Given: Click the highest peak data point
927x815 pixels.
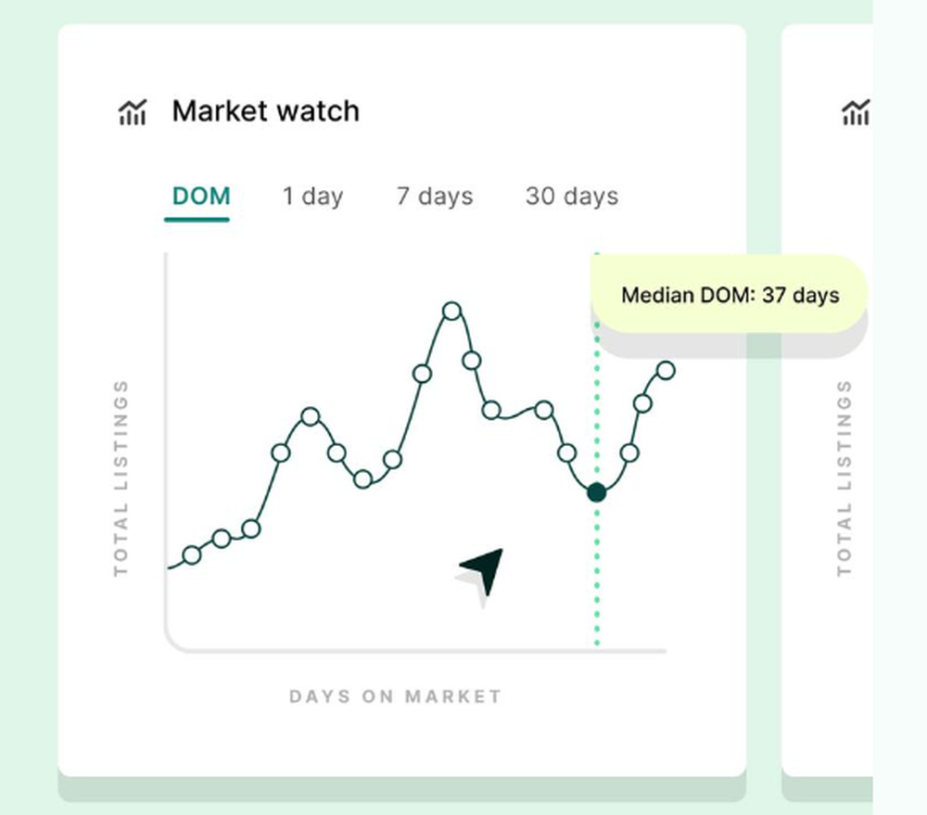Looking at the screenshot, I should coord(451,312).
